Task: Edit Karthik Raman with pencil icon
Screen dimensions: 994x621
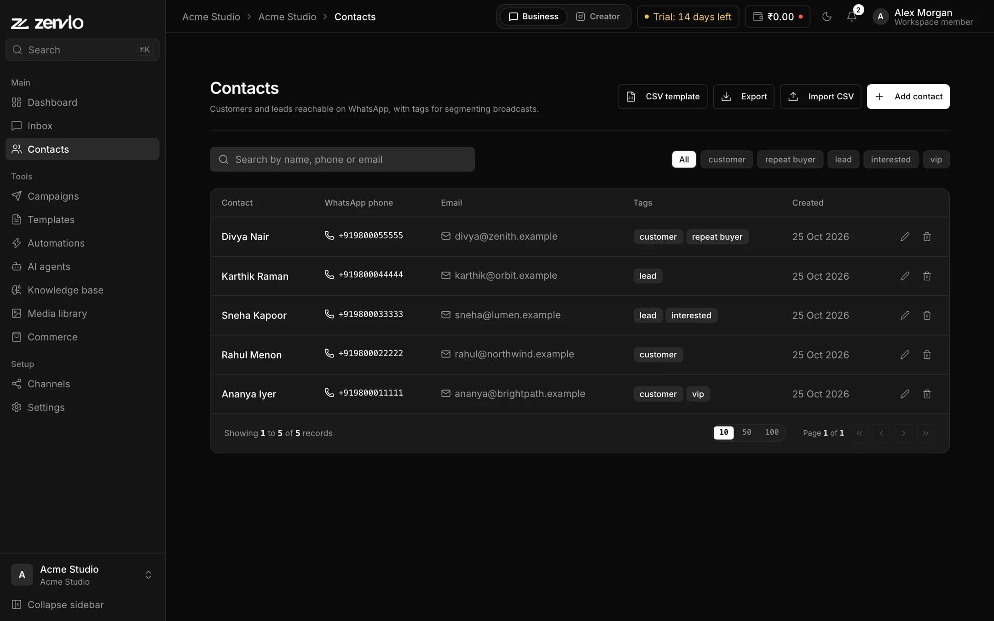Action: tap(905, 276)
